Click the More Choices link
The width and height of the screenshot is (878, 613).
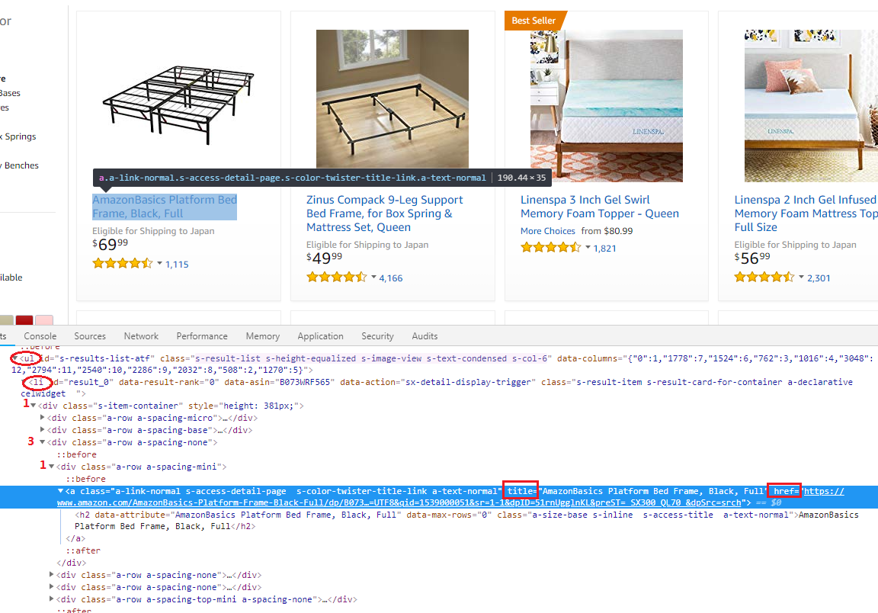(548, 231)
